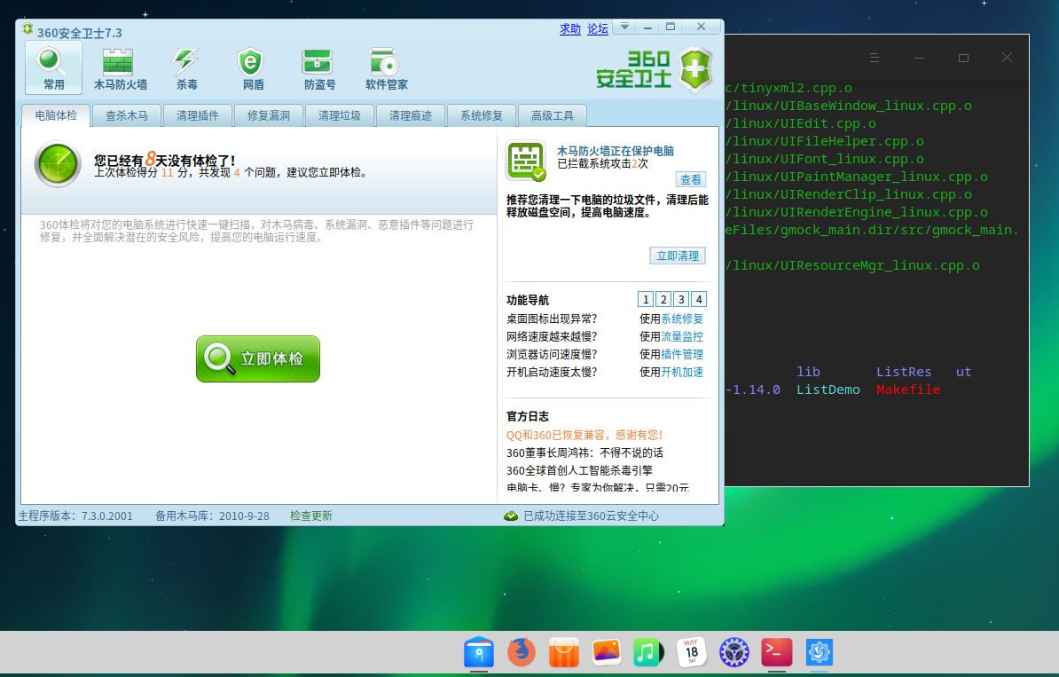Open the calendar dock icon

pyautogui.click(x=691, y=652)
